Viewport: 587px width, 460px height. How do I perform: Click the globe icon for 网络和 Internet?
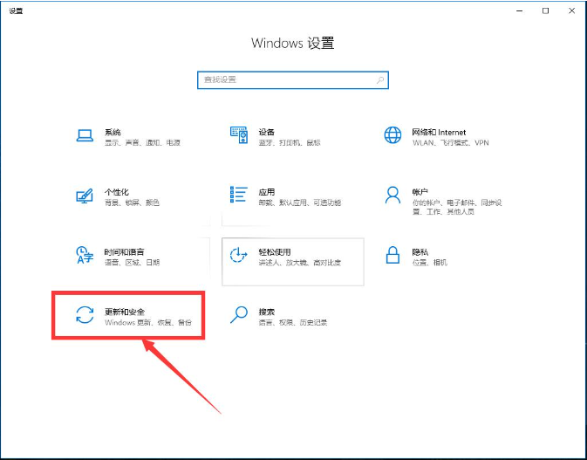tap(392, 135)
